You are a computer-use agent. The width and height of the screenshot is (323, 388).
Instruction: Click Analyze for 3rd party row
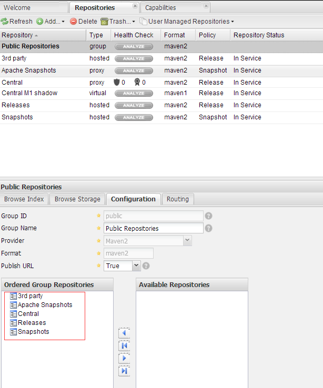pos(134,59)
